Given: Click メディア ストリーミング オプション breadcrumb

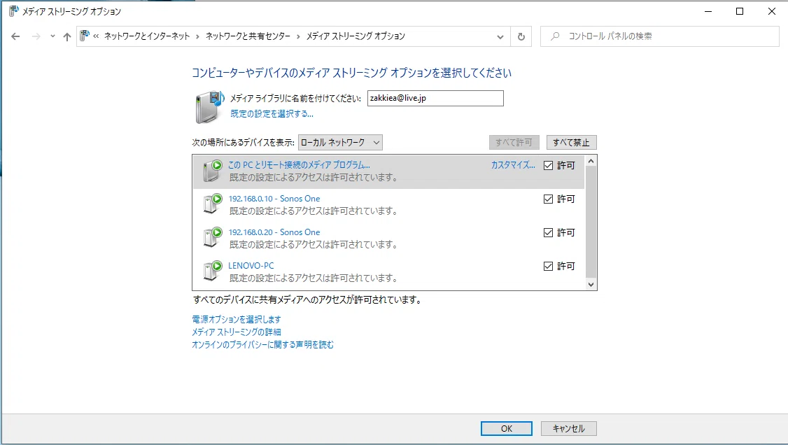Looking at the screenshot, I should (x=356, y=36).
